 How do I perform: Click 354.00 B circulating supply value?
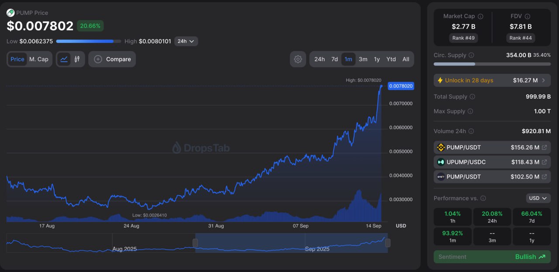tap(518, 55)
